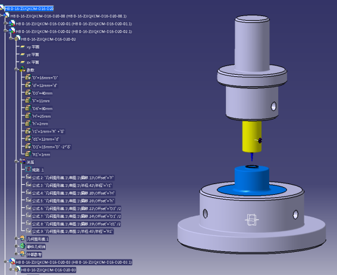This screenshot has height=275, width=337.
Task: Collapse the D20-03 (D20-03.1) component node
Action: click(x=5, y=261)
